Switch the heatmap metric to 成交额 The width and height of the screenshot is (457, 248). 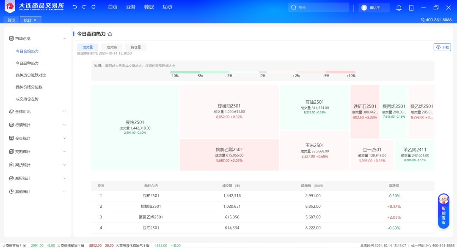(x=112, y=47)
